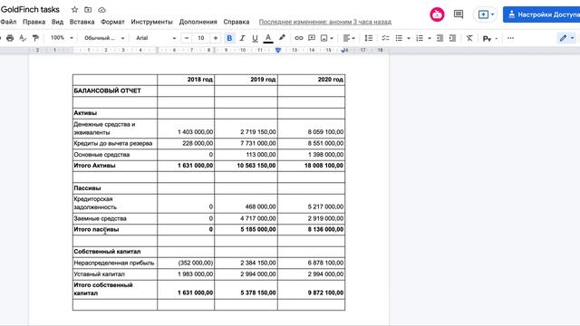This screenshot has height=326, width=580.
Task: Select the value 10 563 150,00
Action: 256,166
